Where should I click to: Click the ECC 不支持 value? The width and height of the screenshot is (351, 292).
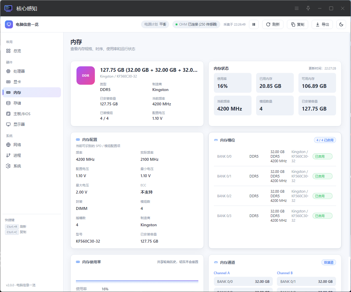point(147,192)
